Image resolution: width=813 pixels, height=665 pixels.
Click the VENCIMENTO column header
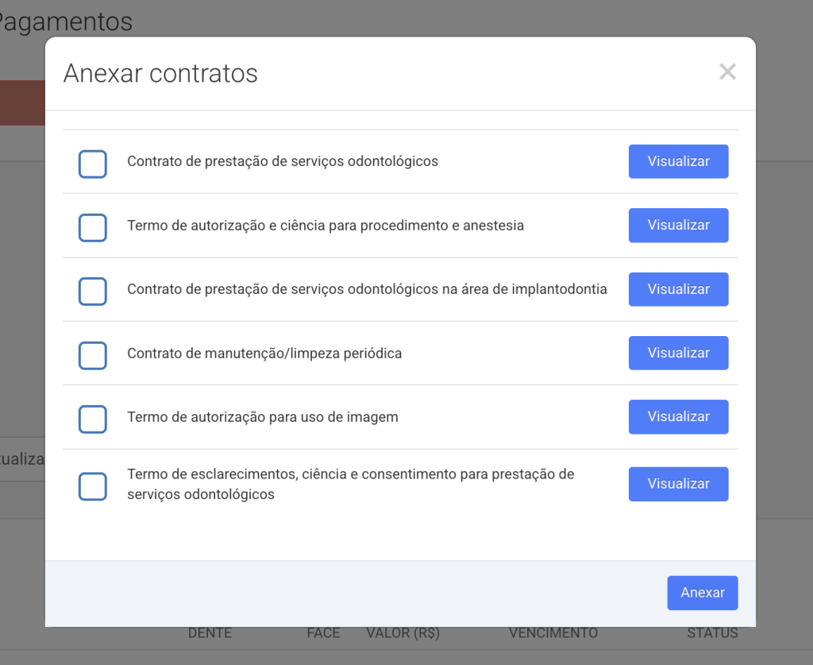(x=553, y=633)
